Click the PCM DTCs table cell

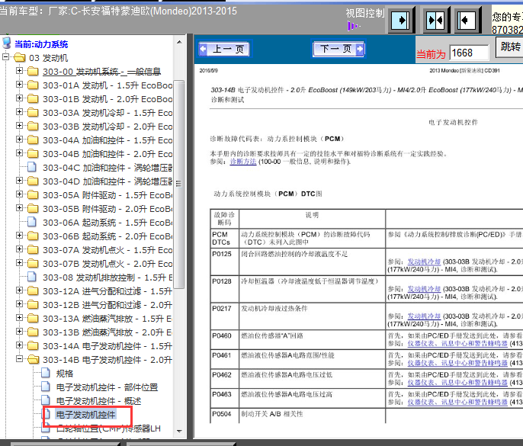[x=224, y=239]
